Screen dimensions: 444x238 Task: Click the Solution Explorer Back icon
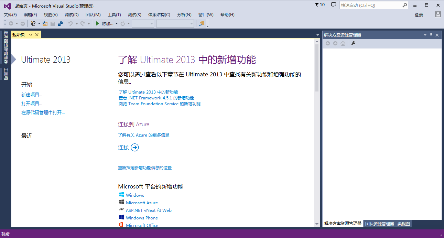click(x=328, y=43)
